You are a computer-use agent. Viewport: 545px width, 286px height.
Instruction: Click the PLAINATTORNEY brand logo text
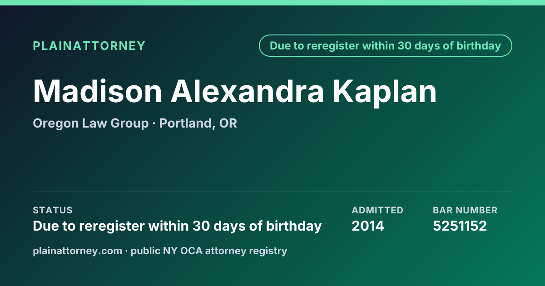coord(89,46)
